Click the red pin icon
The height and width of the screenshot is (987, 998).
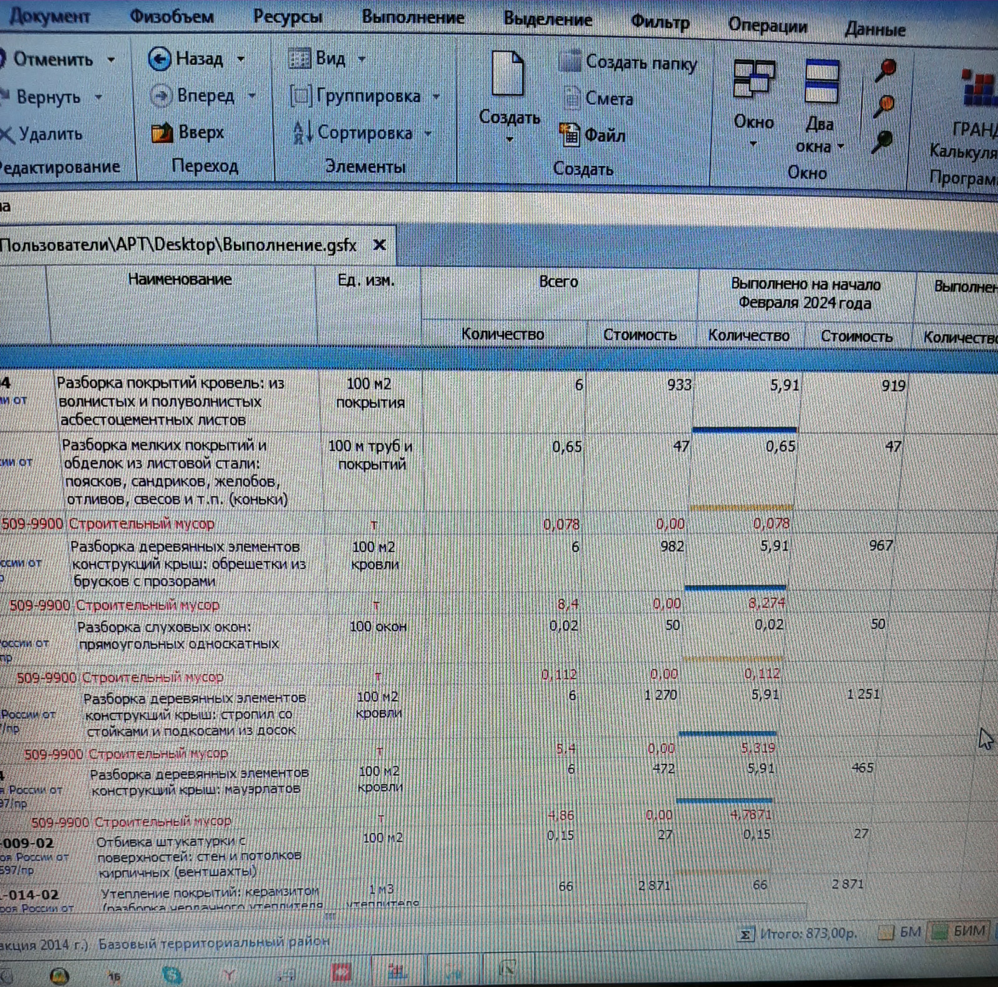coord(885,70)
